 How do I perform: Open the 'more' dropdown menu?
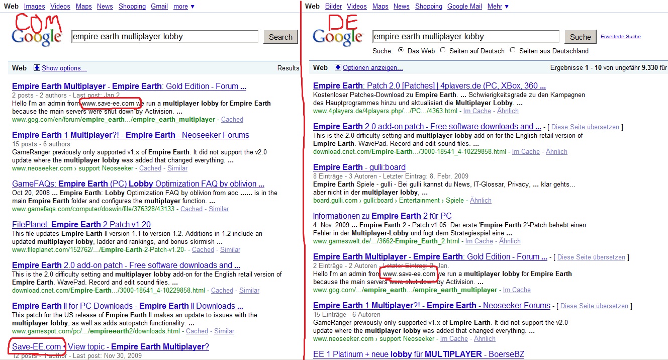(x=183, y=7)
